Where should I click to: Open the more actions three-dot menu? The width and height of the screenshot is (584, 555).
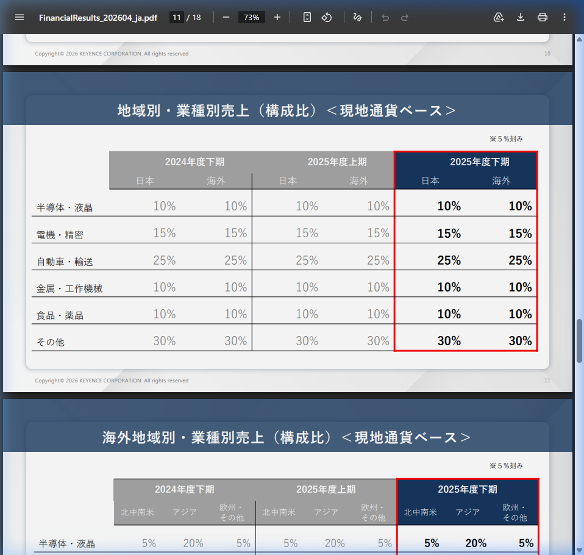(x=564, y=17)
